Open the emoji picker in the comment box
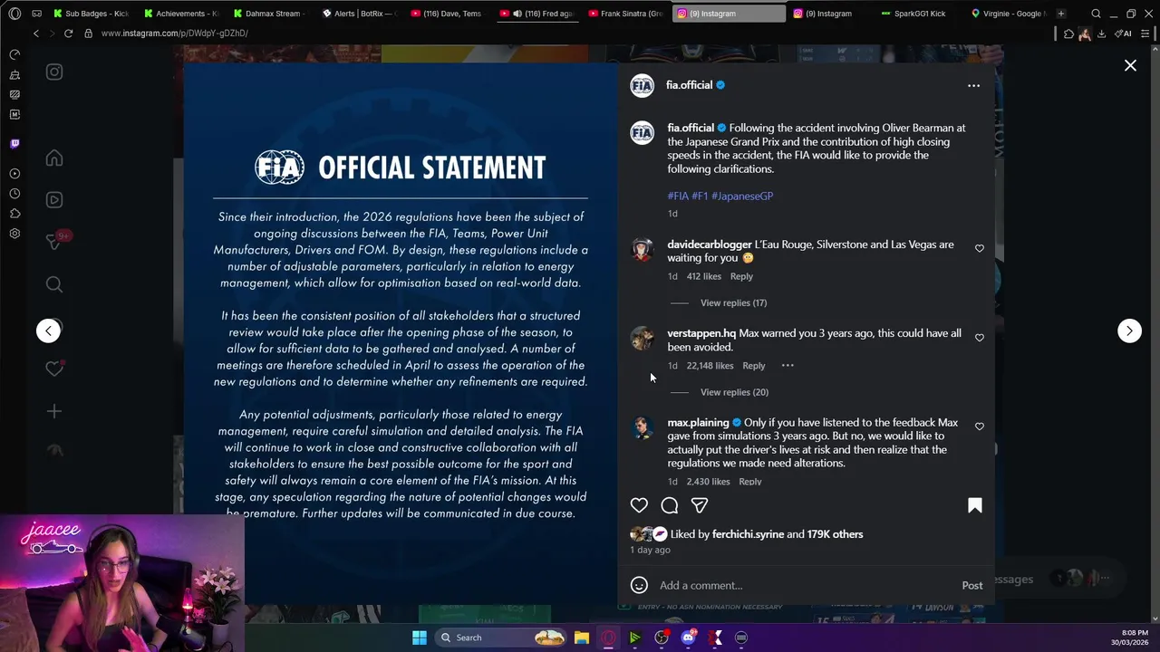Viewport: 1160px width, 652px height. point(639,585)
